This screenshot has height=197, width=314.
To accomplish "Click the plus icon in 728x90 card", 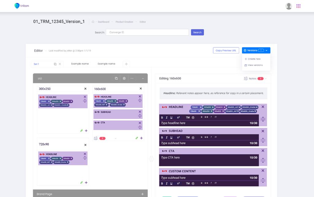I will click(x=86, y=183).
